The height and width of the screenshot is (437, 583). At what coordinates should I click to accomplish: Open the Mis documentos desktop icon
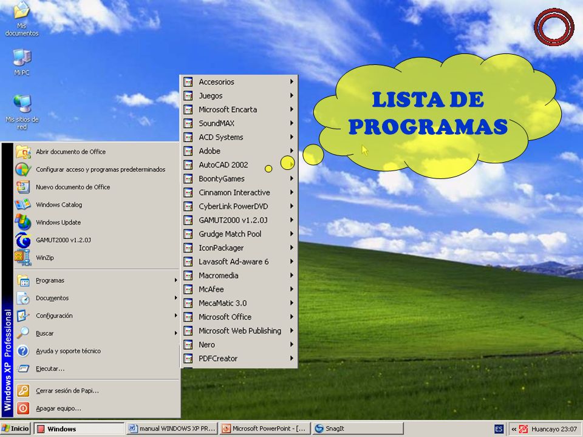[22, 19]
